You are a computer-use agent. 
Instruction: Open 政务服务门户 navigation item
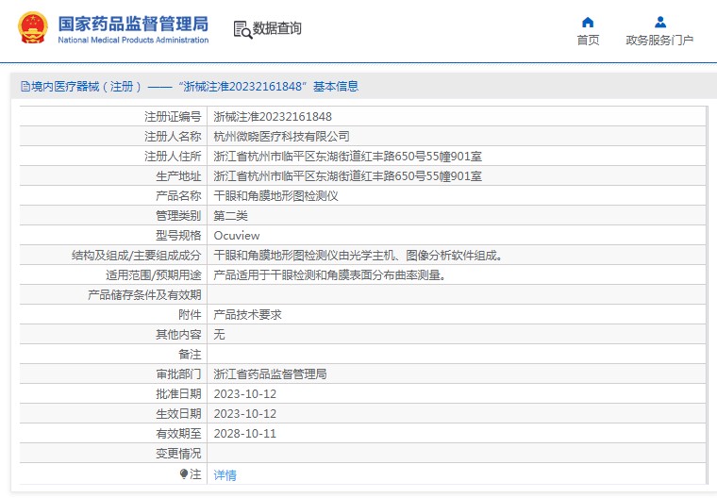click(x=659, y=41)
